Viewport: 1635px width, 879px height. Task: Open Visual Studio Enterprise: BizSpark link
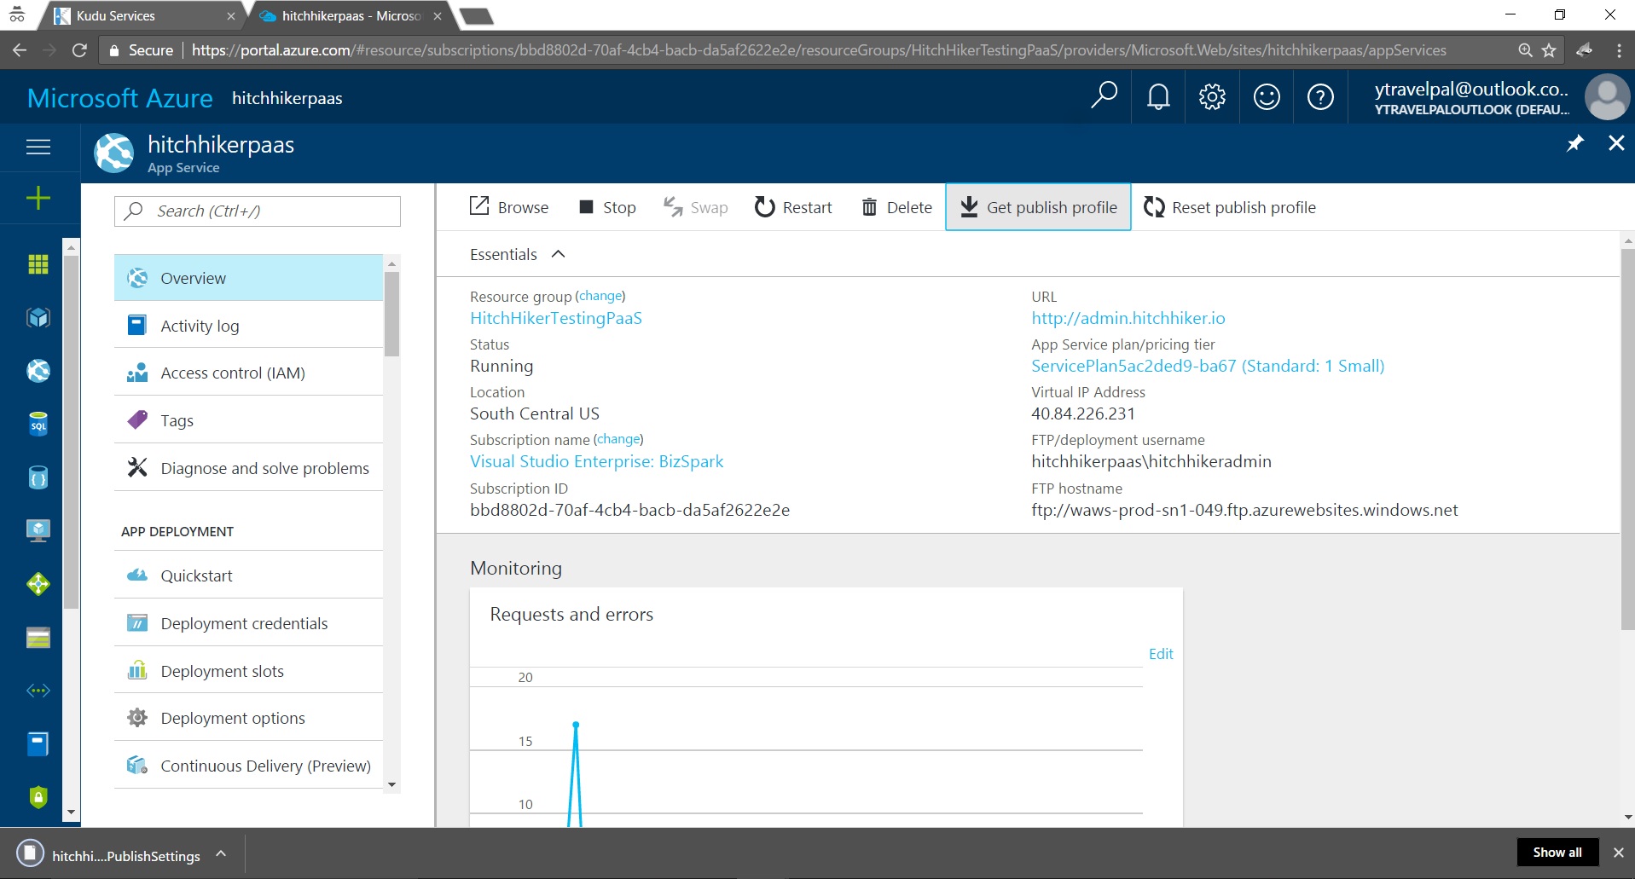(x=596, y=461)
